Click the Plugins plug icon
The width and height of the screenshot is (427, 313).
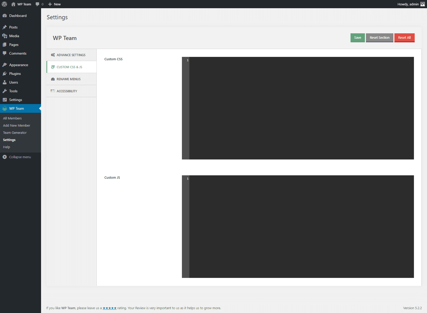pyautogui.click(x=5, y=74)
